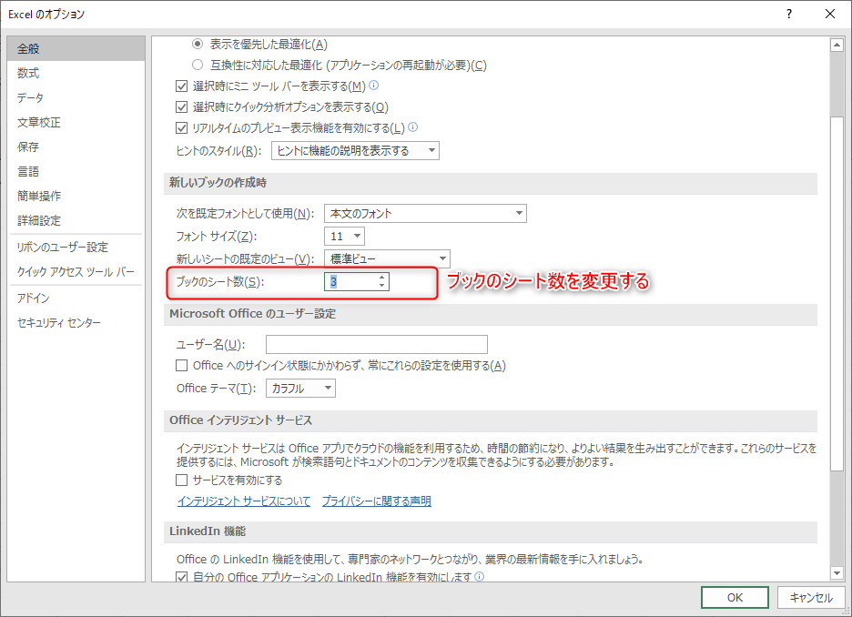Screen dimensions: 852x617
Task: Increase ブックのシート数 with up spinner arrow
Action: click(x=382, y=278)
